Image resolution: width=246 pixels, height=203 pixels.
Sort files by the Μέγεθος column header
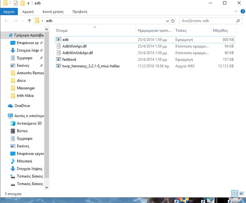click(220, 31)
